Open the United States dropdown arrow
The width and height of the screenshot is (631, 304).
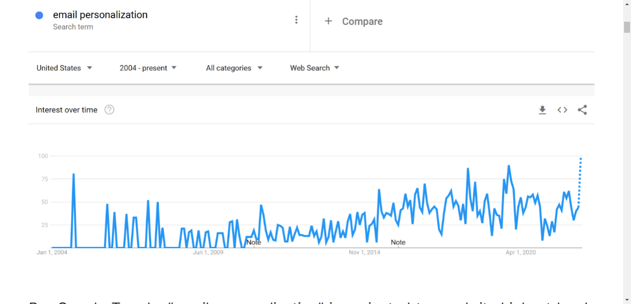click(90, 68)
